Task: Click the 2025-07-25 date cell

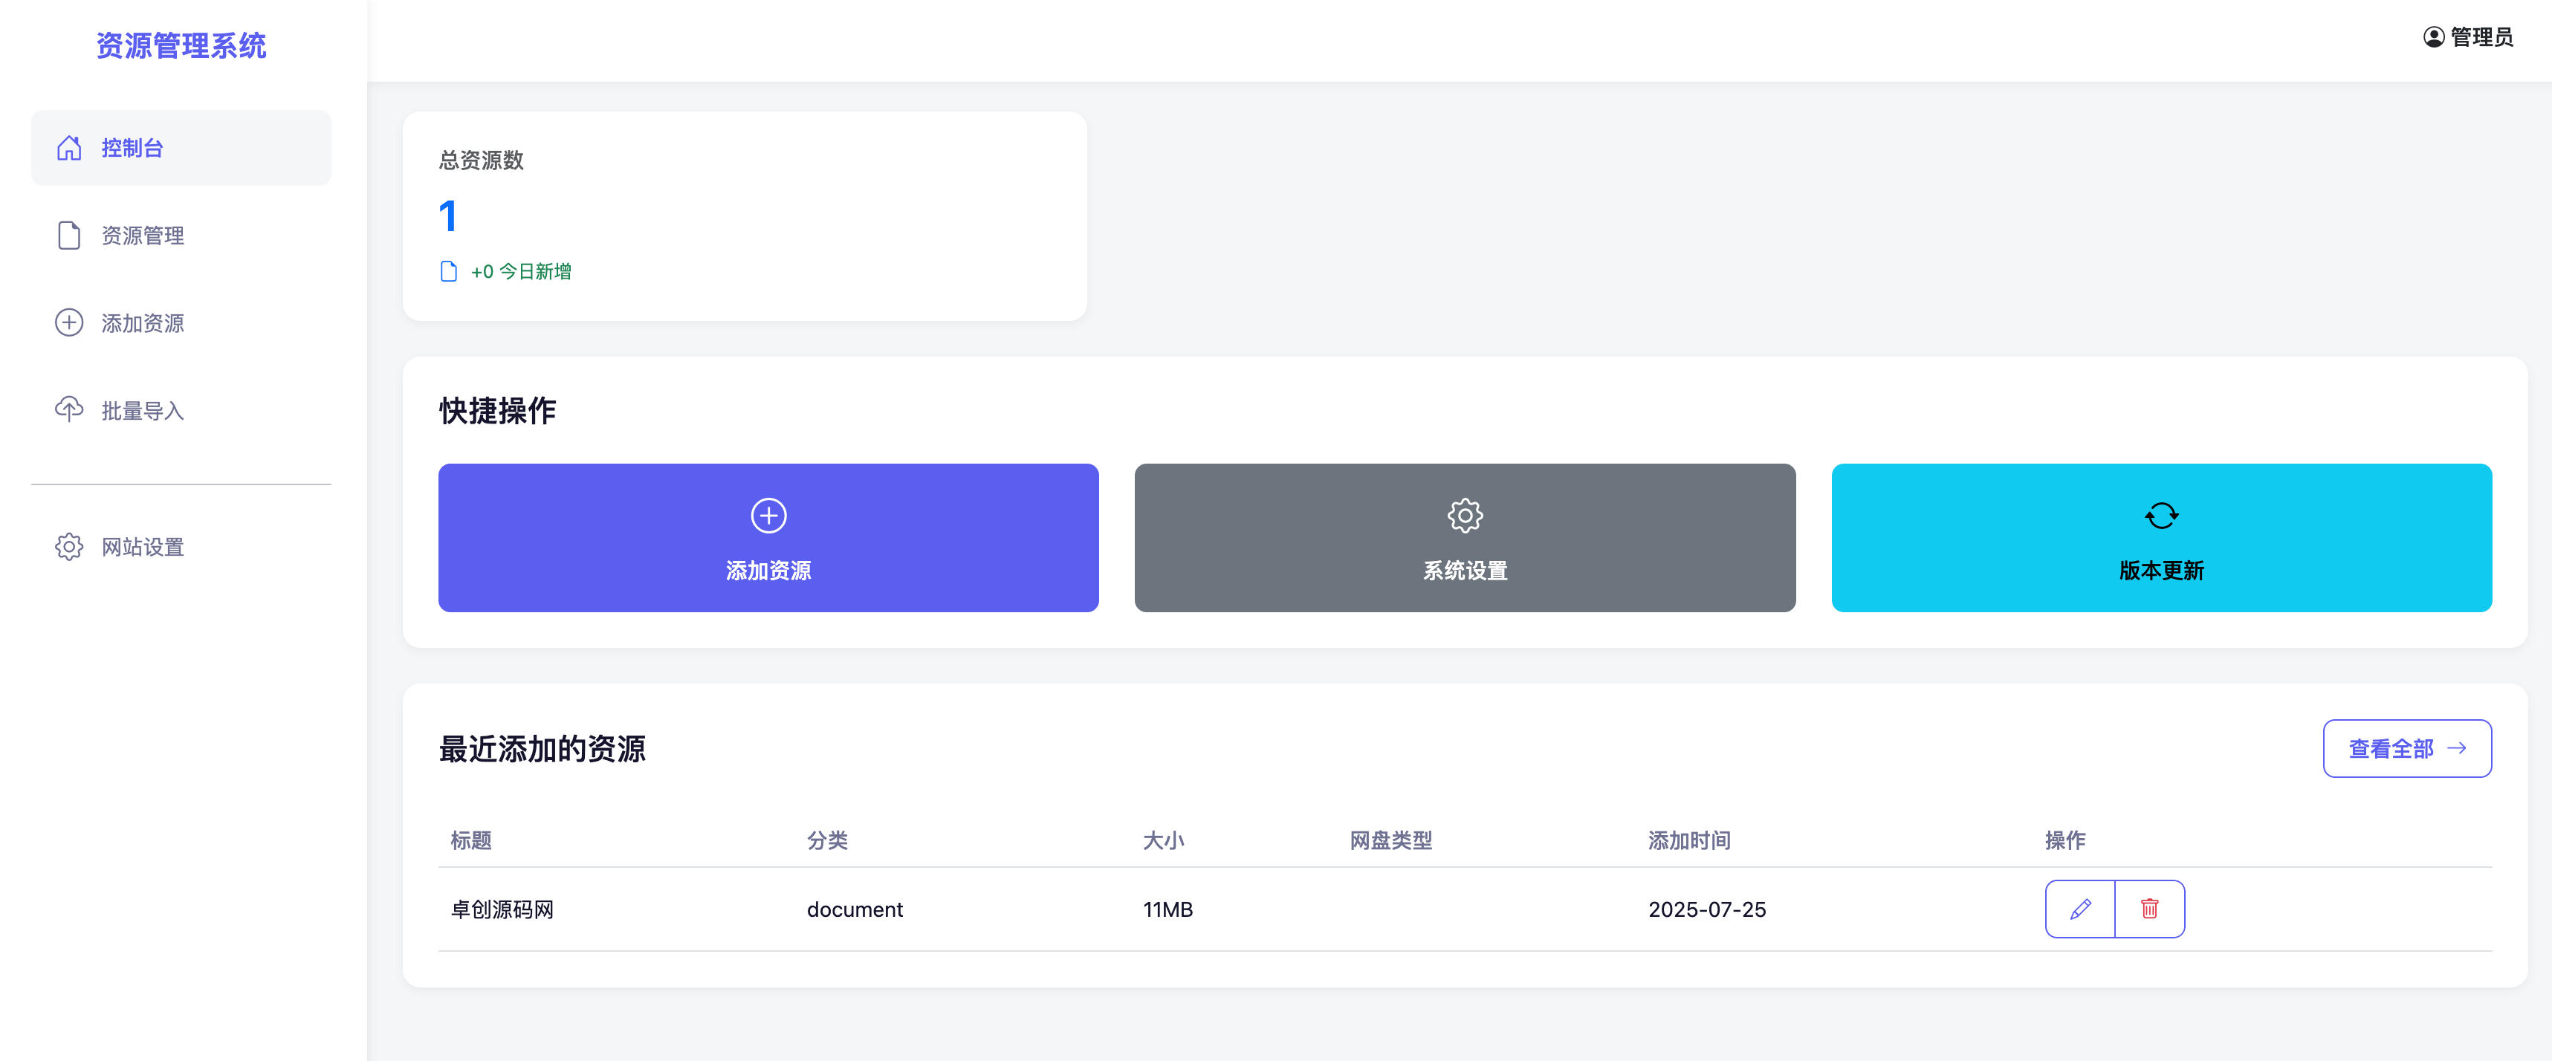Action: point(1706,909)
